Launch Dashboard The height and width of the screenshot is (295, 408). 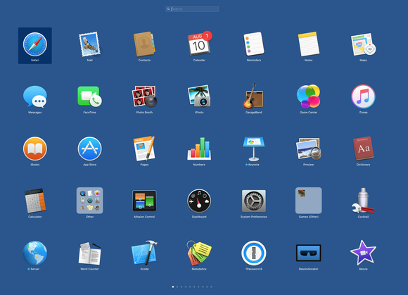click(199, 201)
